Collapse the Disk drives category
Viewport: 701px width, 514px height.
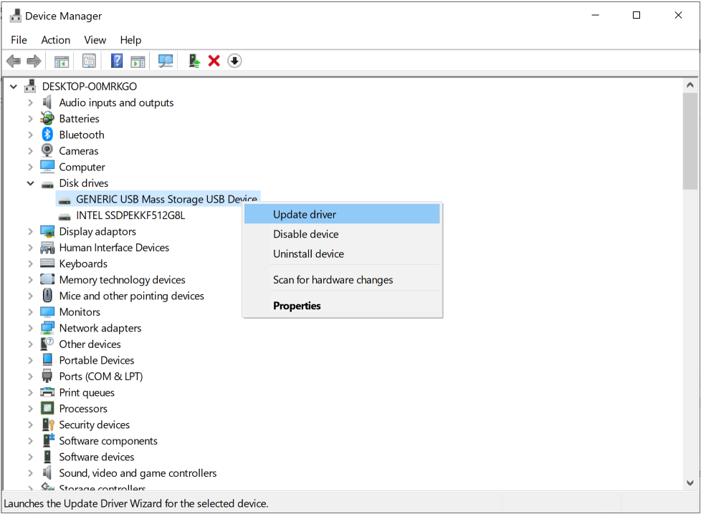(31, 183)
